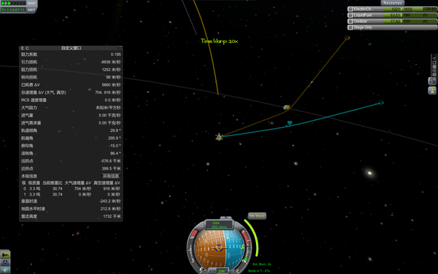The height and width of the screenshot is (274, 438).
Task: Click the E toggle in custom window header
Action: (23, 48)
